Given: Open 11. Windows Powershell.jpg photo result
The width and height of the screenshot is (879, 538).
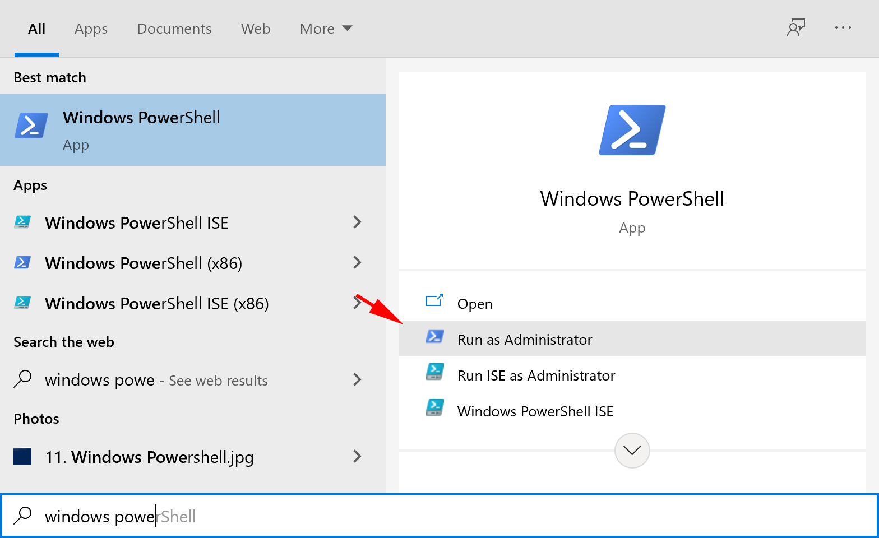Looking at the screenshot, I should [193, 457].
